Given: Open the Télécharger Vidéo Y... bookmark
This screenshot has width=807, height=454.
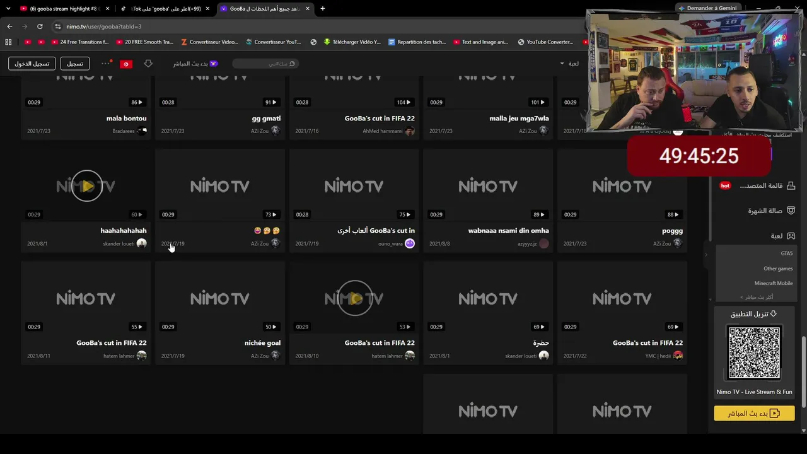Looking at the screenshot, I should (352, 42).
